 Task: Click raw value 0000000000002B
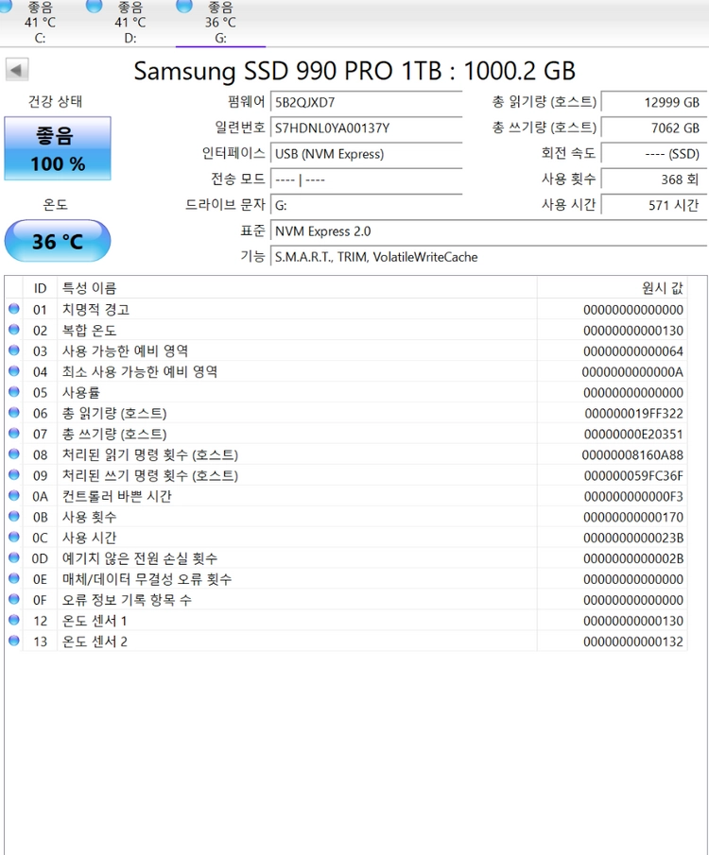click(x=633, y=558)
